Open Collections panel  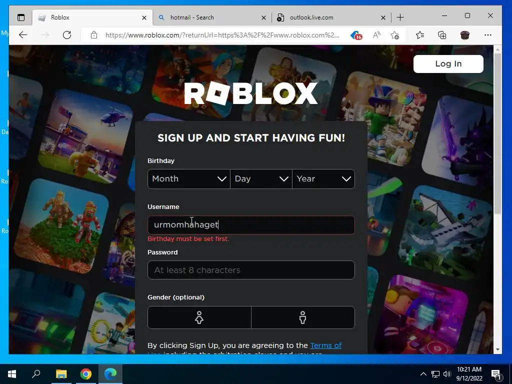pos(442,35)
